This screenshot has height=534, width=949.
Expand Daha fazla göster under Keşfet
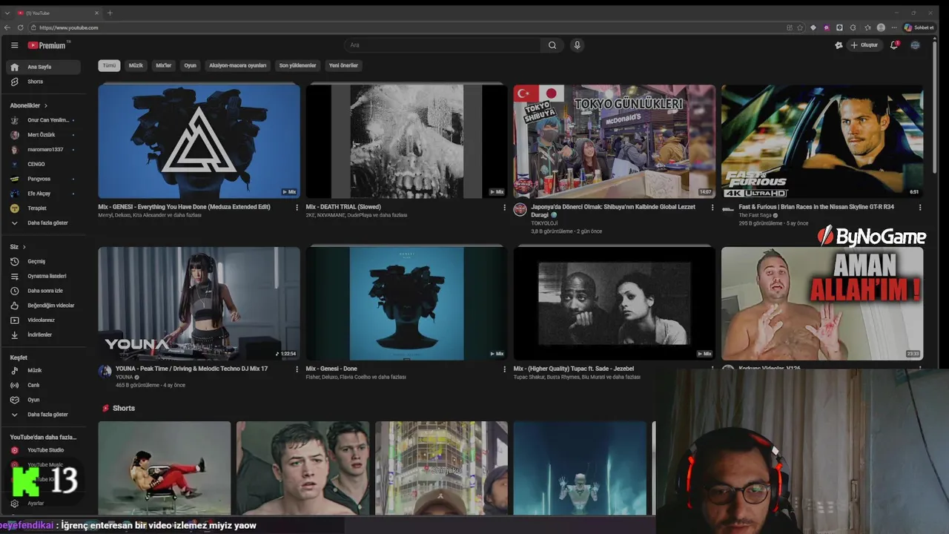point(44,415)
